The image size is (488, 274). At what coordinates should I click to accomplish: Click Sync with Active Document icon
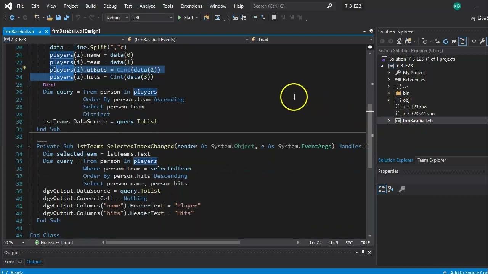(437, 41)
